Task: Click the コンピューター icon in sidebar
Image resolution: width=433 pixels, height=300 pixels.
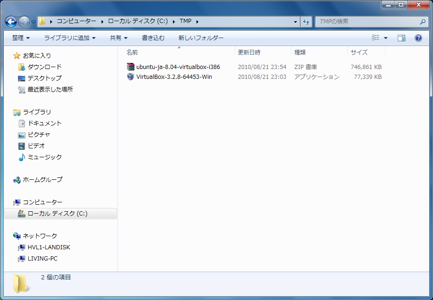Action: 17,203
